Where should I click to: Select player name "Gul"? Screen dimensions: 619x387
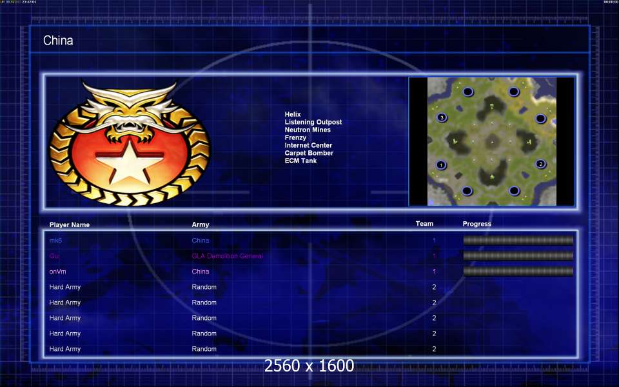pos(54,256)
